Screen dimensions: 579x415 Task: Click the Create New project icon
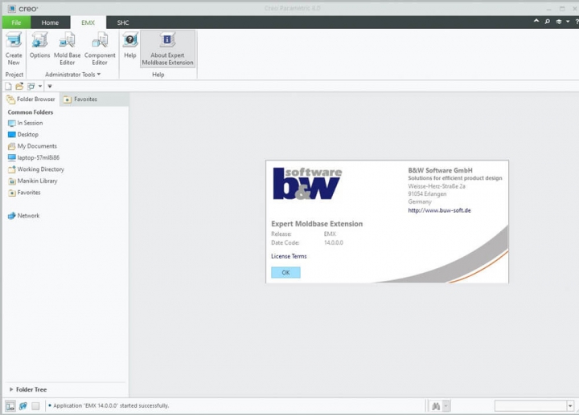14,49
